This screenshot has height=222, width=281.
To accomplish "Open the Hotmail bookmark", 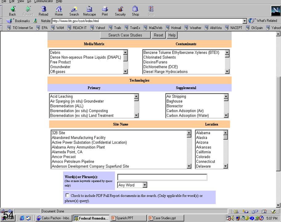I will (x=173, y=28).
